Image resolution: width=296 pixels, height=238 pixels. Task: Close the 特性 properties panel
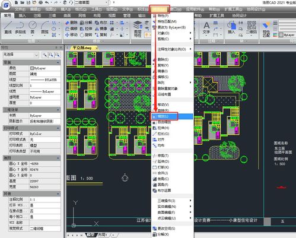click(x=61, y=47)
